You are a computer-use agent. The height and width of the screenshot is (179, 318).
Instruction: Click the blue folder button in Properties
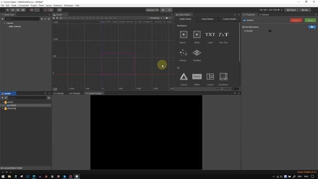click(x=312, y=27)
